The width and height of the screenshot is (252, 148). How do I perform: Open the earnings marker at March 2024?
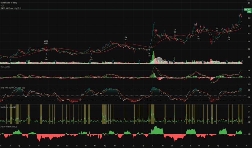coord(90,62)
